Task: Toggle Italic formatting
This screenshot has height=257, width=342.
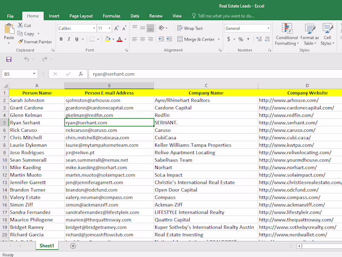Action: pos(68,39)
